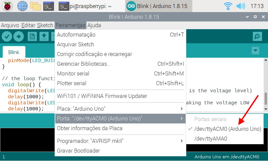Select port /dev/ttyAMA0
This screenshot has height=161, width=268.
(x=225, y=139)
